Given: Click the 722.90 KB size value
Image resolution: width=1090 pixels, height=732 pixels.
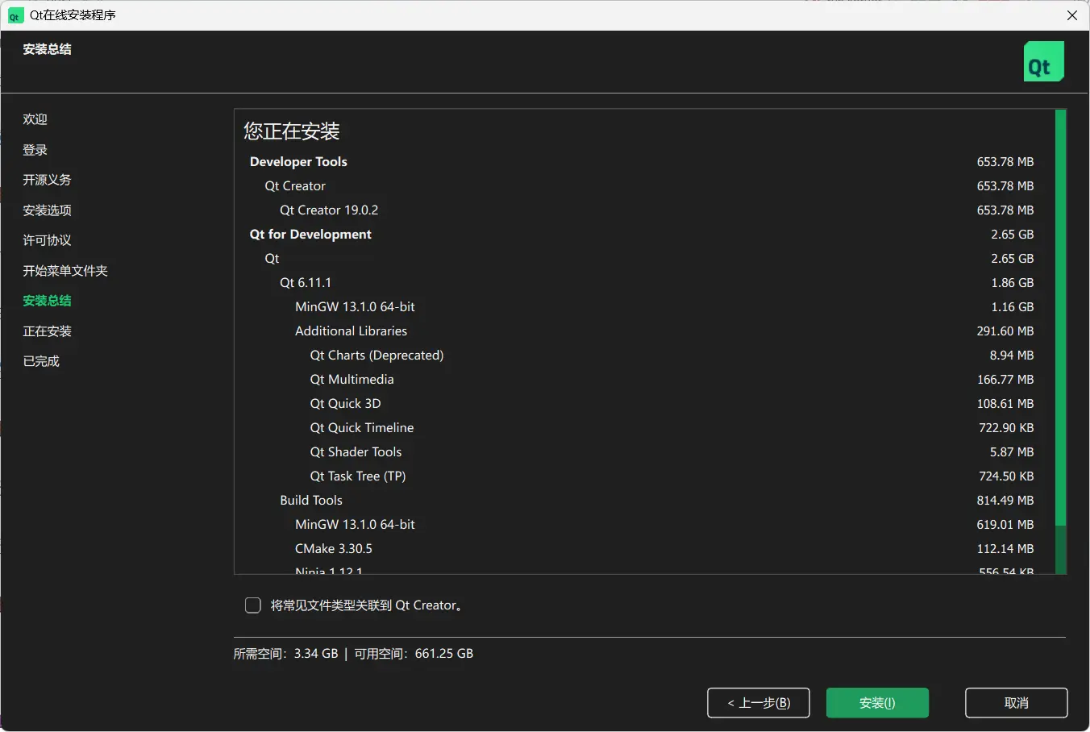Looking at the screenshot, I should pyautogui.click(x=1006, y=428).
